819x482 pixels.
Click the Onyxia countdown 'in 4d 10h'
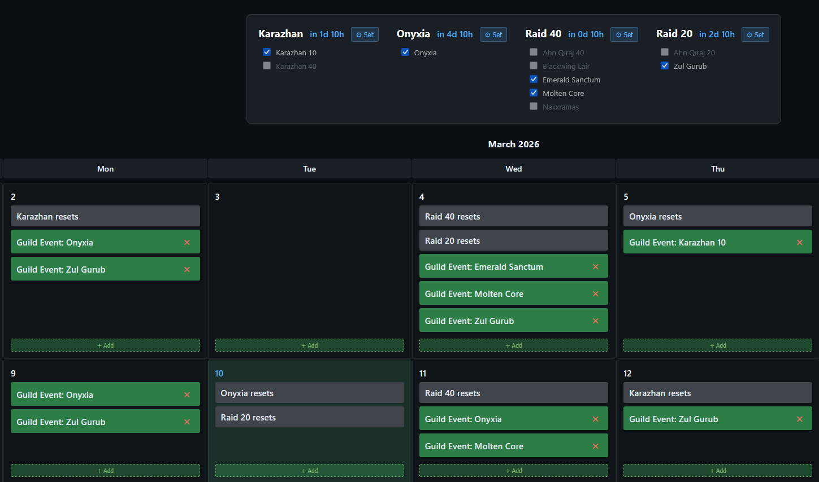pyautogui.click(x=455, y=34)
